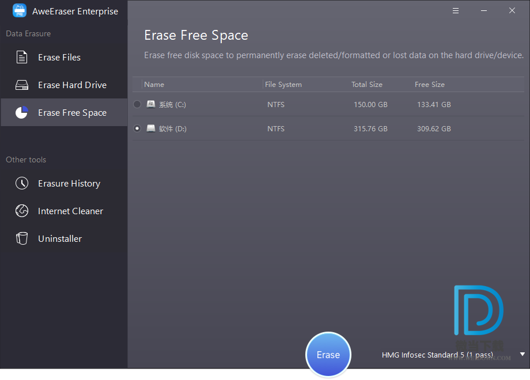Viewport: 530px width, 380px height.
Task: Click the Erase Hard Drive disk icon
Action: [22, 85]
